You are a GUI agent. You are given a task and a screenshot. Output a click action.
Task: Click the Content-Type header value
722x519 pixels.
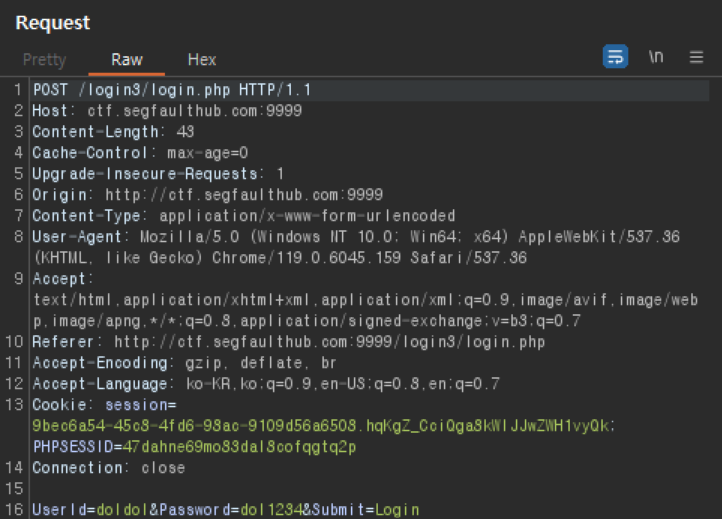[307, 216]
